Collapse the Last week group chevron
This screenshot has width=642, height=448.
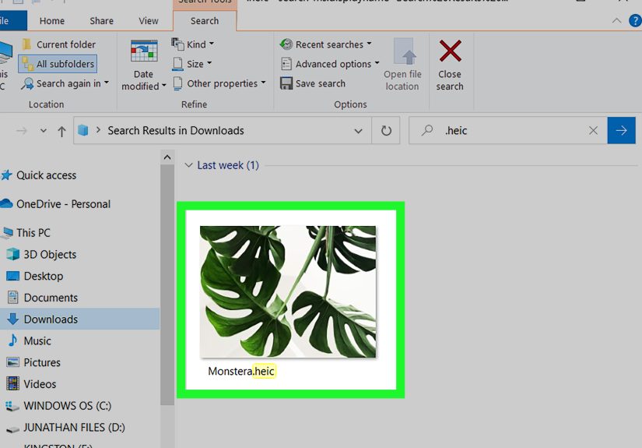tap(188, 165)
